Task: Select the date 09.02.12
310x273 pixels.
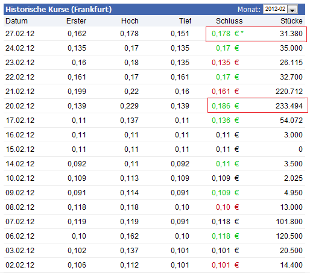Action: click(x=20, y=193)
